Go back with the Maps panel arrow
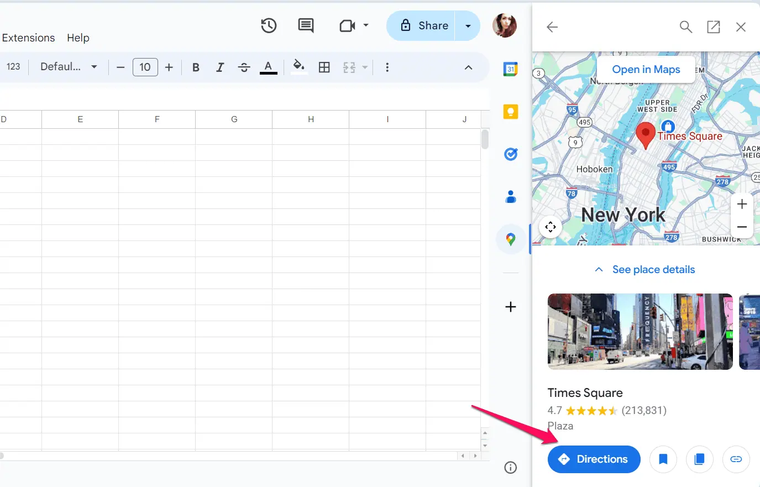 pyautogui.click(x=552, y=27)
